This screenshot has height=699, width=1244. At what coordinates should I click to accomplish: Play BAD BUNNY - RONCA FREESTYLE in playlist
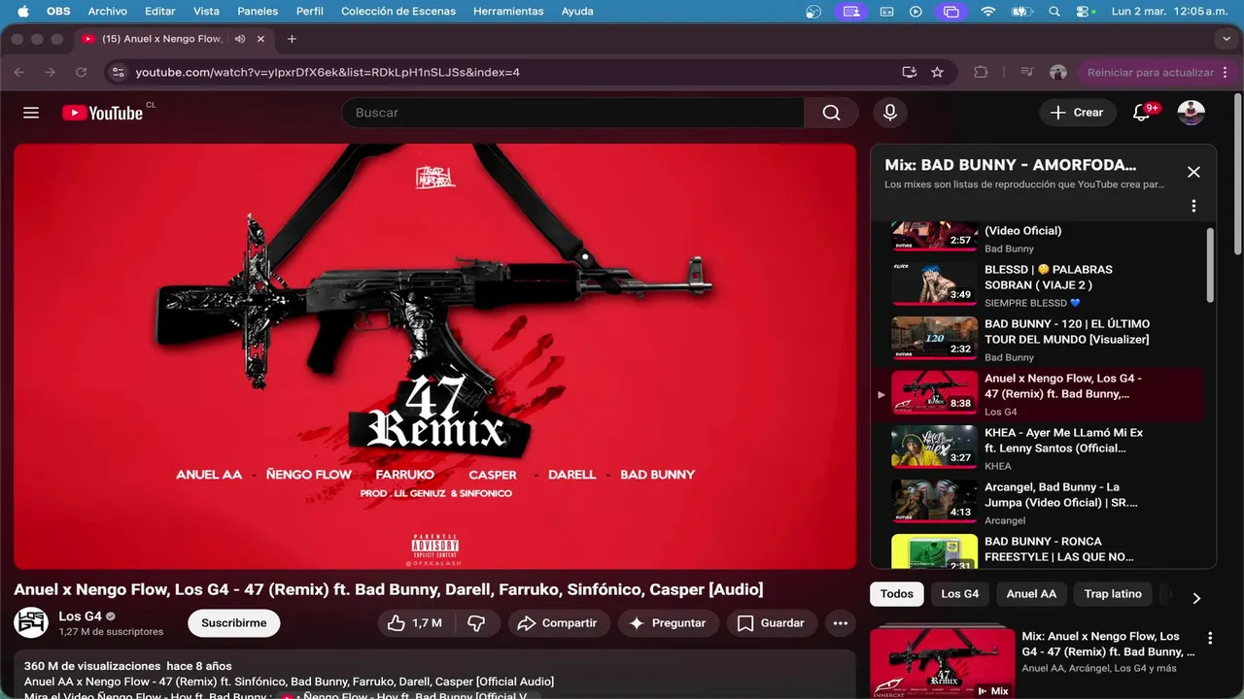point(1036,551)
